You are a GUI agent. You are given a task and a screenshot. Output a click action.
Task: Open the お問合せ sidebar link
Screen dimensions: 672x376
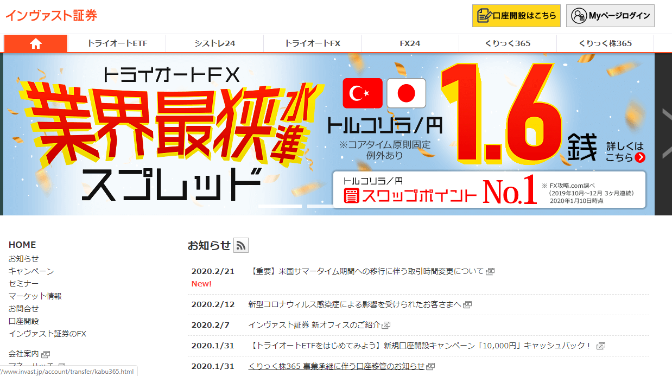[x=24, y=309]
